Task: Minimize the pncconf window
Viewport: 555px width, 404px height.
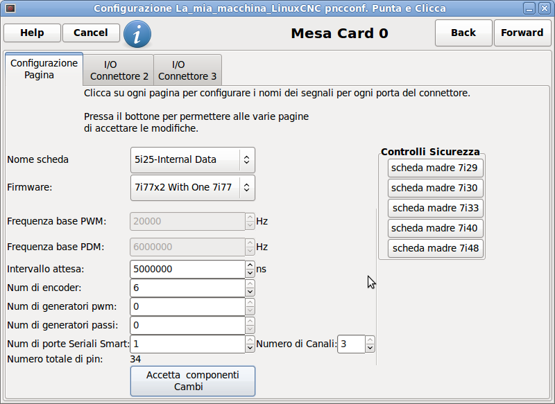Action: (x=529, y=8)
